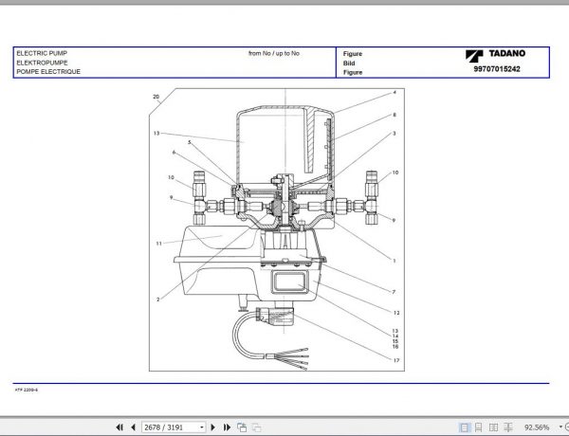Click the 92.56% zoom level value
The width and height of the screenshot is (569, 436).
click(x=537, y=427)
